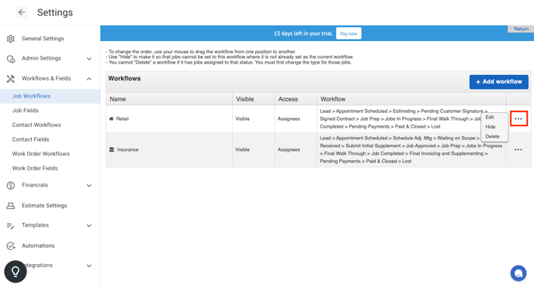
Task: Go back using the arrow beside Settings
Action: [22, 12]
